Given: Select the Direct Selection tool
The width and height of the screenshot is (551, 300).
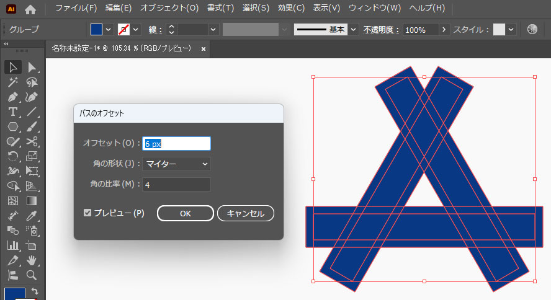Looking at the screenshot, I should pyautogui.click(x=32, y=67).
